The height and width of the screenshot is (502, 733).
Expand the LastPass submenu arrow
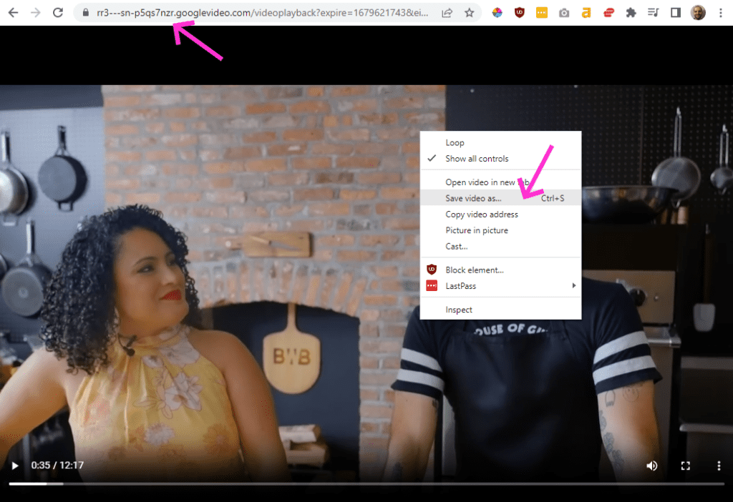[x=573, y=286]
